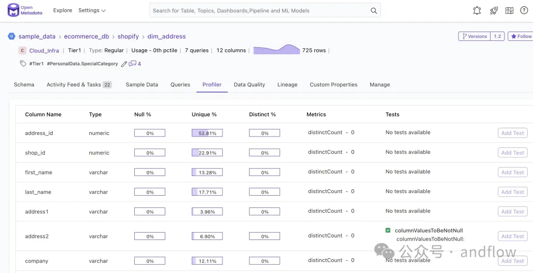Expand the Settings dropdown

92,10
